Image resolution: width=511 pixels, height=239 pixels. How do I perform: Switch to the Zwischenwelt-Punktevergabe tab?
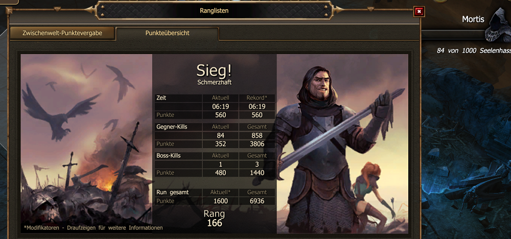point(62,33)
